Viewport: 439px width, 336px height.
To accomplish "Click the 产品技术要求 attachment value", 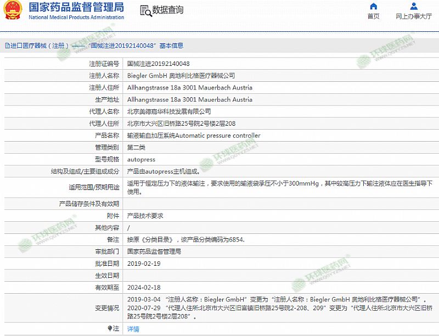I will (145, 216).
